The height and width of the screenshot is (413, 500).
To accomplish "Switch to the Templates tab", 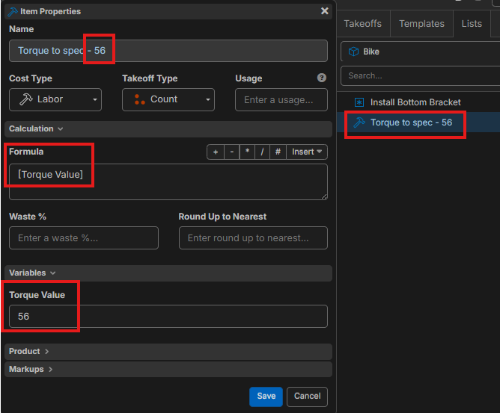I will click(x=421, y=24).
